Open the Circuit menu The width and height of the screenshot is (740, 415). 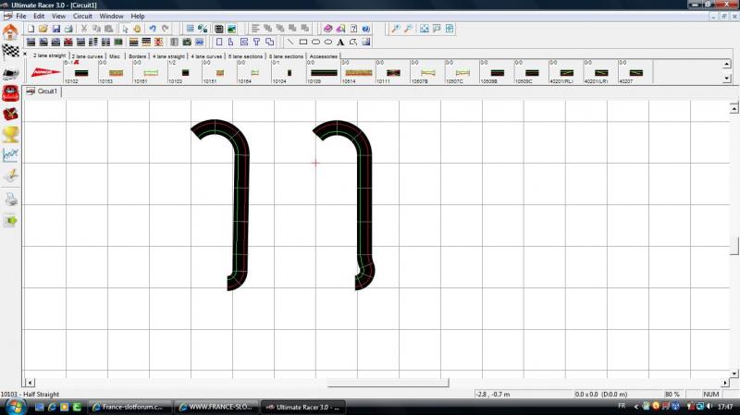click(82, 16)
